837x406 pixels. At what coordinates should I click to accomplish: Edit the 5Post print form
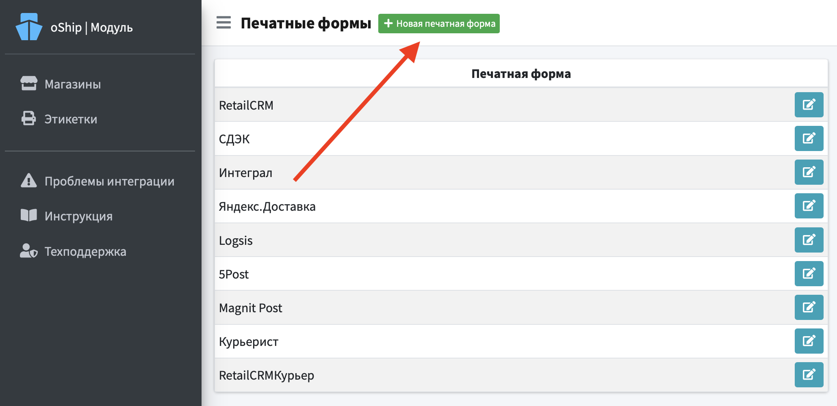[809, 274]
